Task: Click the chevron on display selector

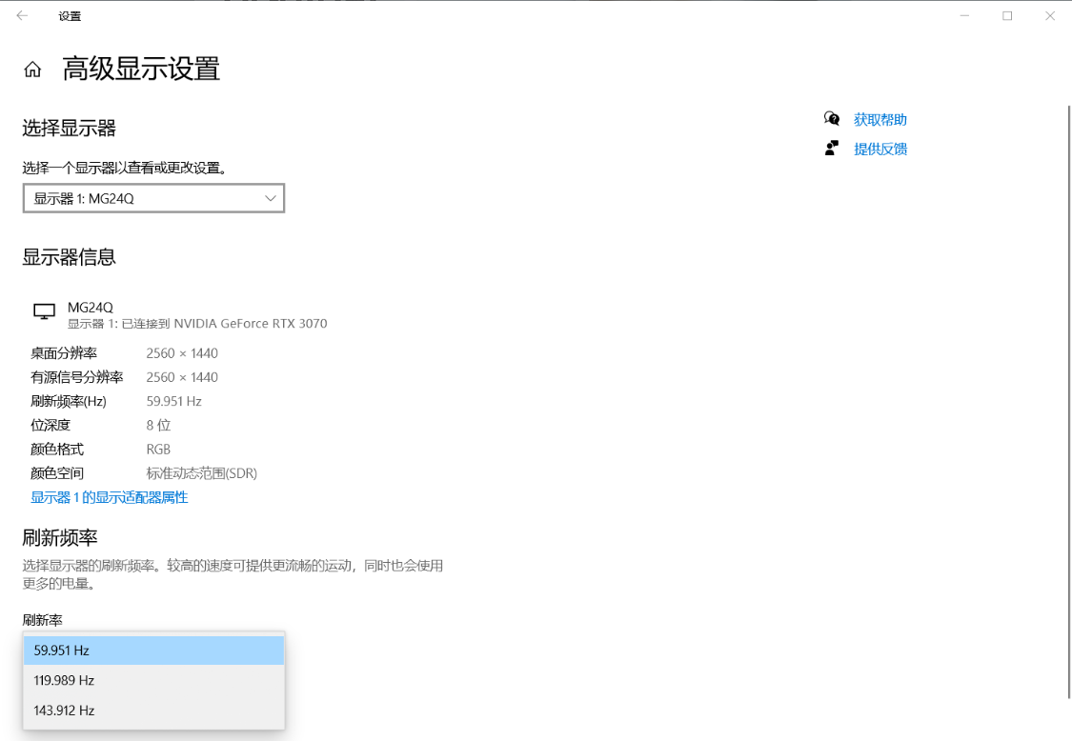Action: (x=270, y=198)
